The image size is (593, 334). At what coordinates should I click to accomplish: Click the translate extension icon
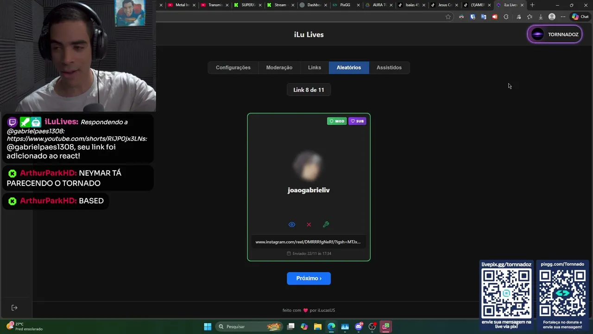click(484, 17)
